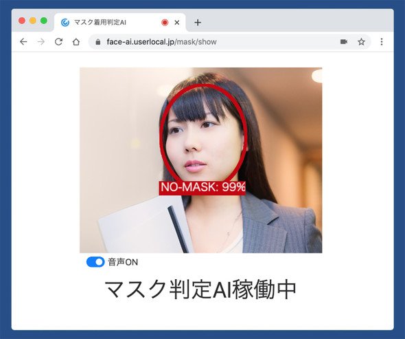This screenshot has height=339, width=405.
Task: Click the マスク判定AI稼働中 heading
Action: pos(200,289)
